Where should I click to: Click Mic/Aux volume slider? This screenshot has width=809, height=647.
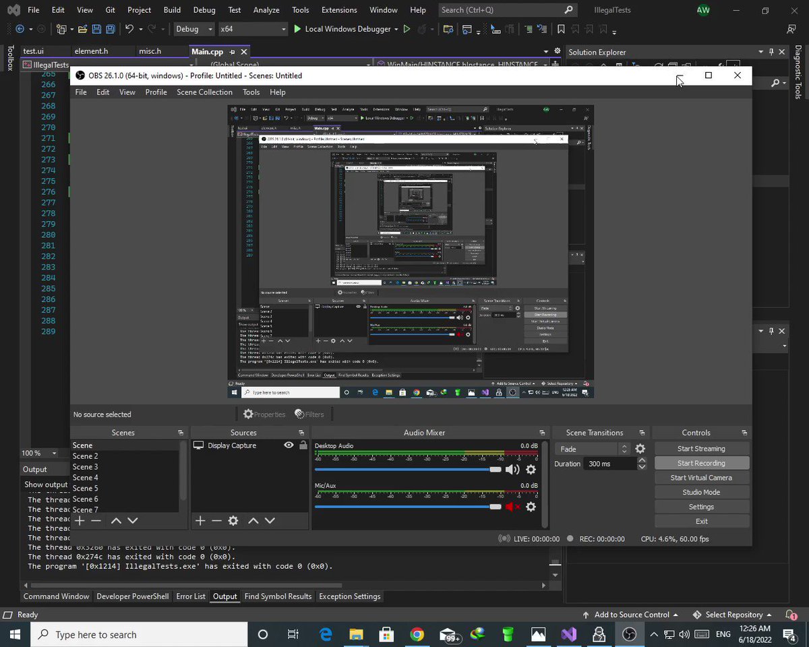coord(408,506)
